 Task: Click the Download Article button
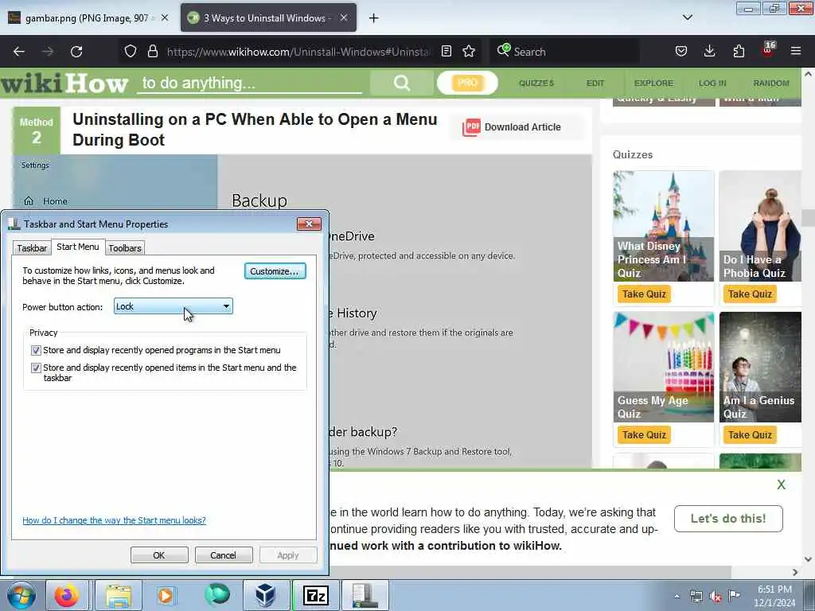[517, 127]
